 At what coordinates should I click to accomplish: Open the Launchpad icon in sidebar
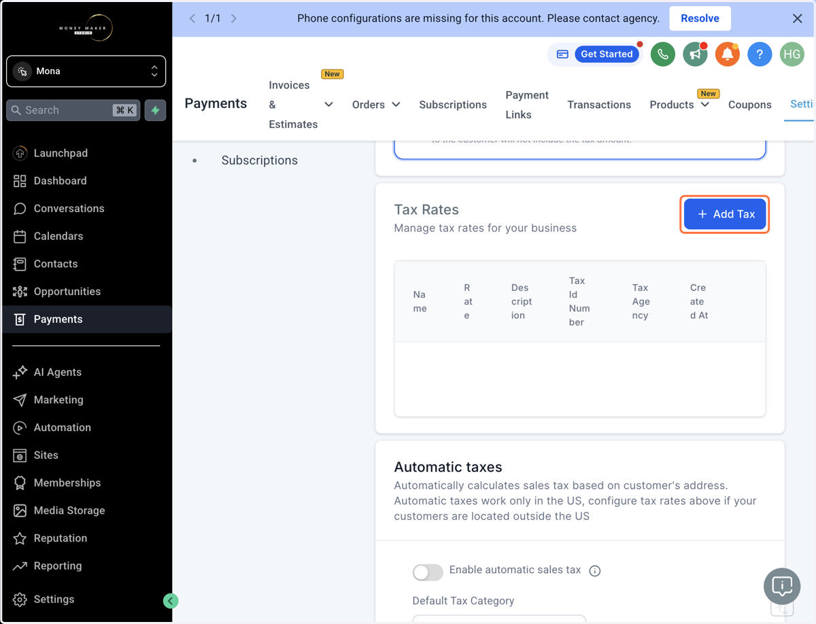coord(20,153)
